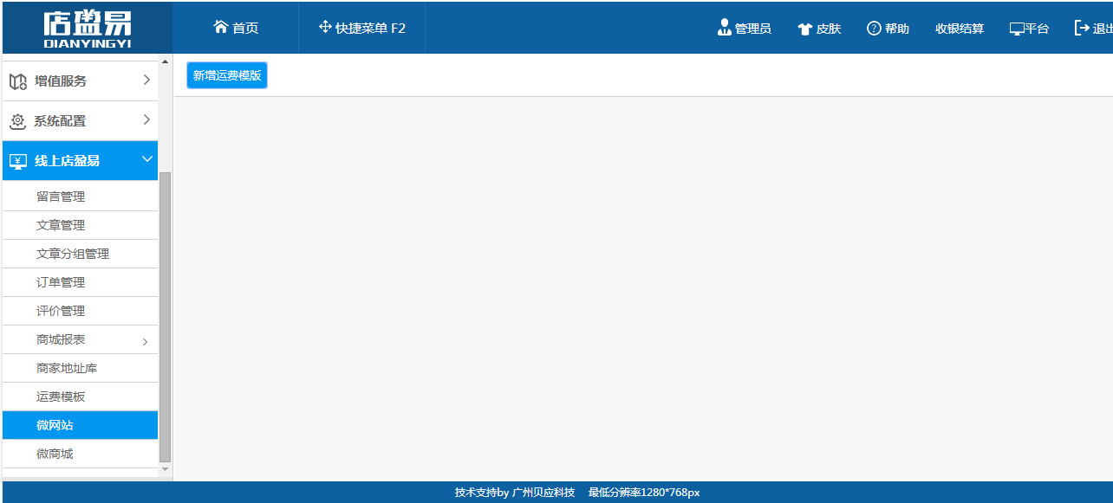This screenshot has height=503, width=1113.
Task: Click the platform monitor icon
Action: point(1017,29)
